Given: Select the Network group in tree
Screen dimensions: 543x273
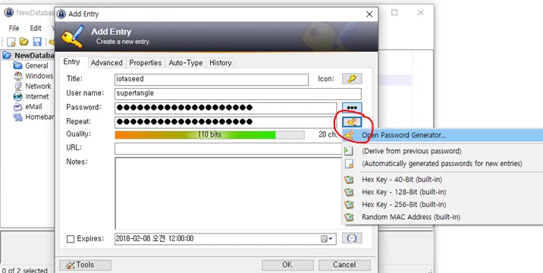Looking at the screenshot, I should pyautogui.click(x=38, y=86).
